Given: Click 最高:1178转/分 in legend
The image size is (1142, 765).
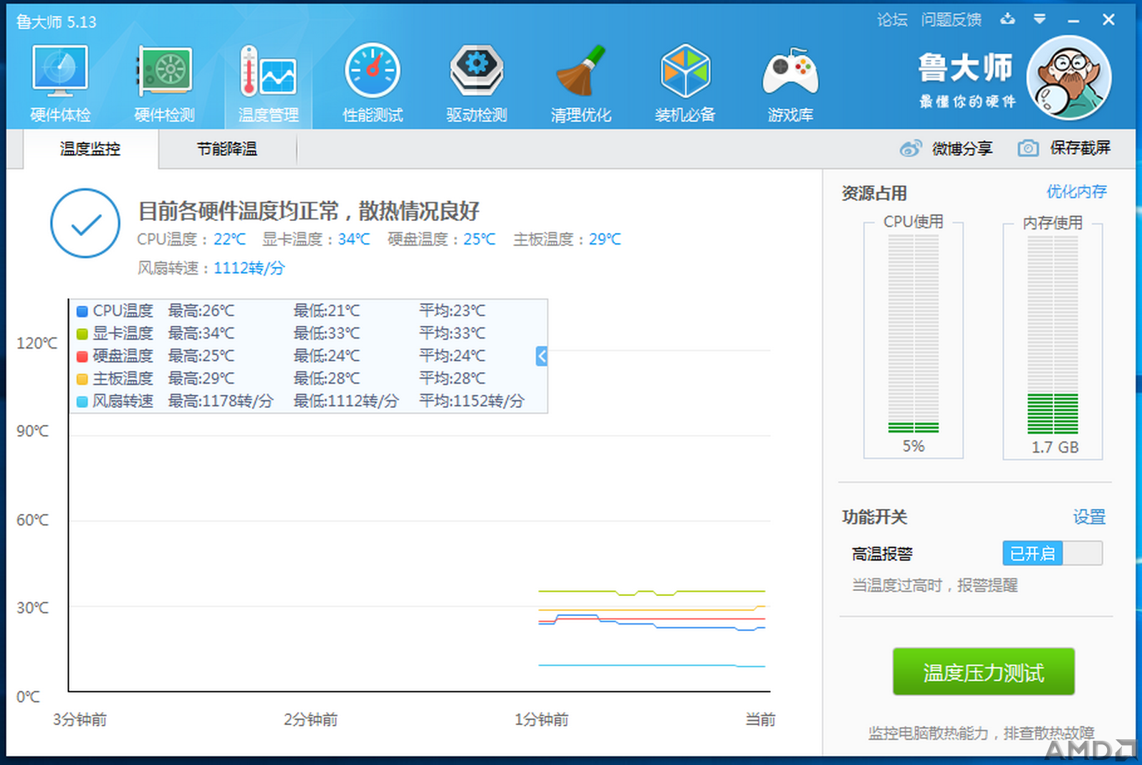Looking at the screenshot, I should 221,401.
